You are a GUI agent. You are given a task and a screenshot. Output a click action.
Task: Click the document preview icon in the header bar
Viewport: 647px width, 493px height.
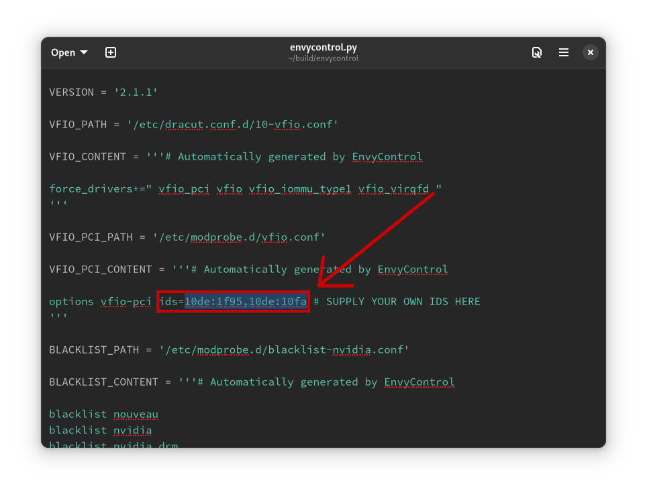coord(537,52)
